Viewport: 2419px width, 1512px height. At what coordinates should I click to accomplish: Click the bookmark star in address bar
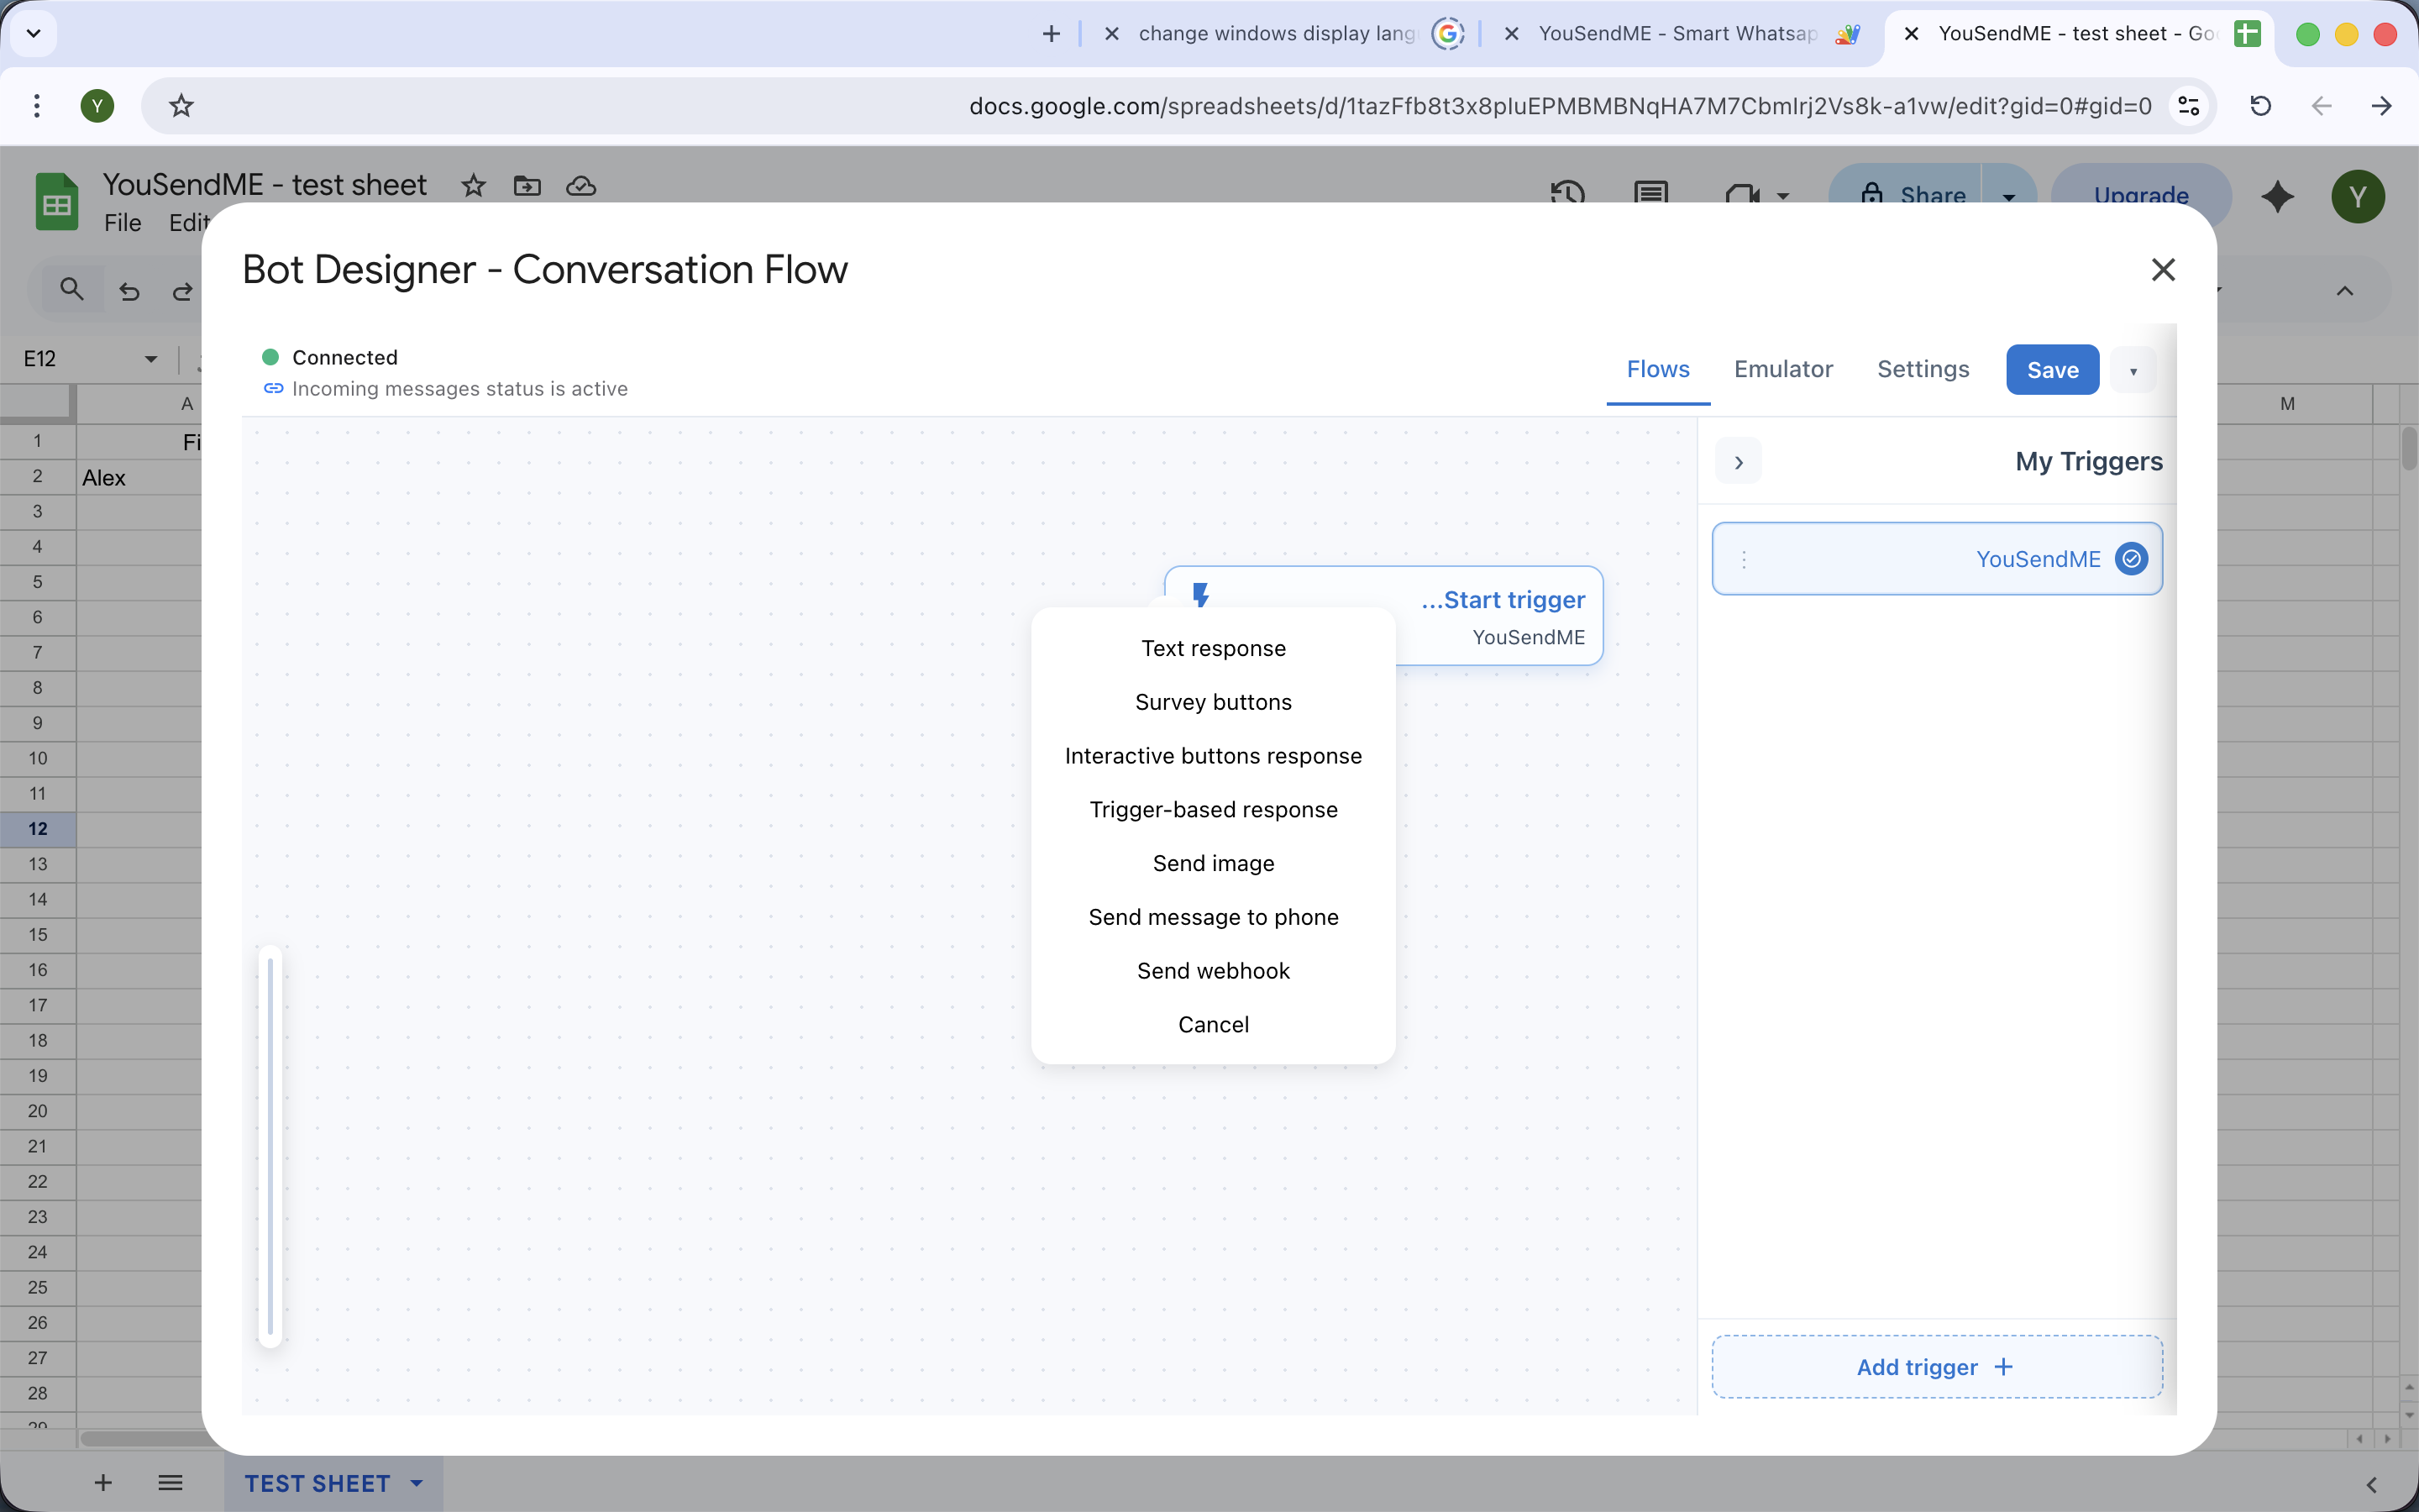coord(181,106)
